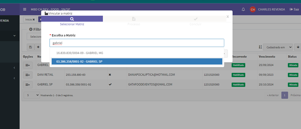Screen dimensions: 301x129
Task: Sort by the Recorrente column header
Action: tap(239, 57)
